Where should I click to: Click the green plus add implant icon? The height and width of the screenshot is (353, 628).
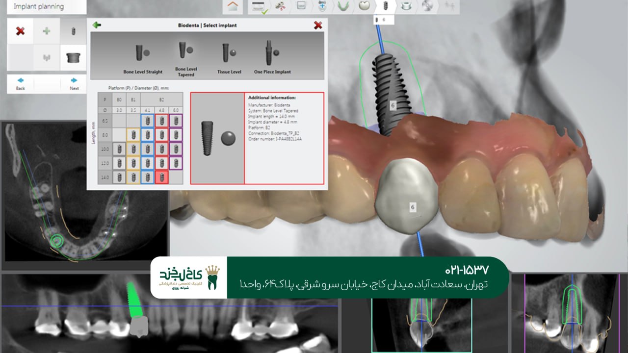(47, 31)
